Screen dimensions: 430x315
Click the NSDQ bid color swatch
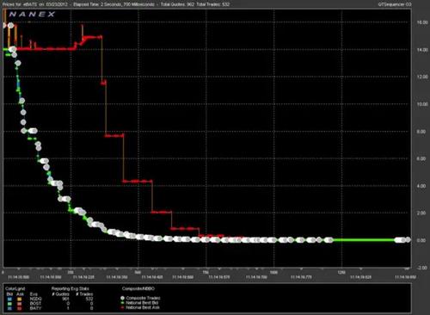click(9, 299)
